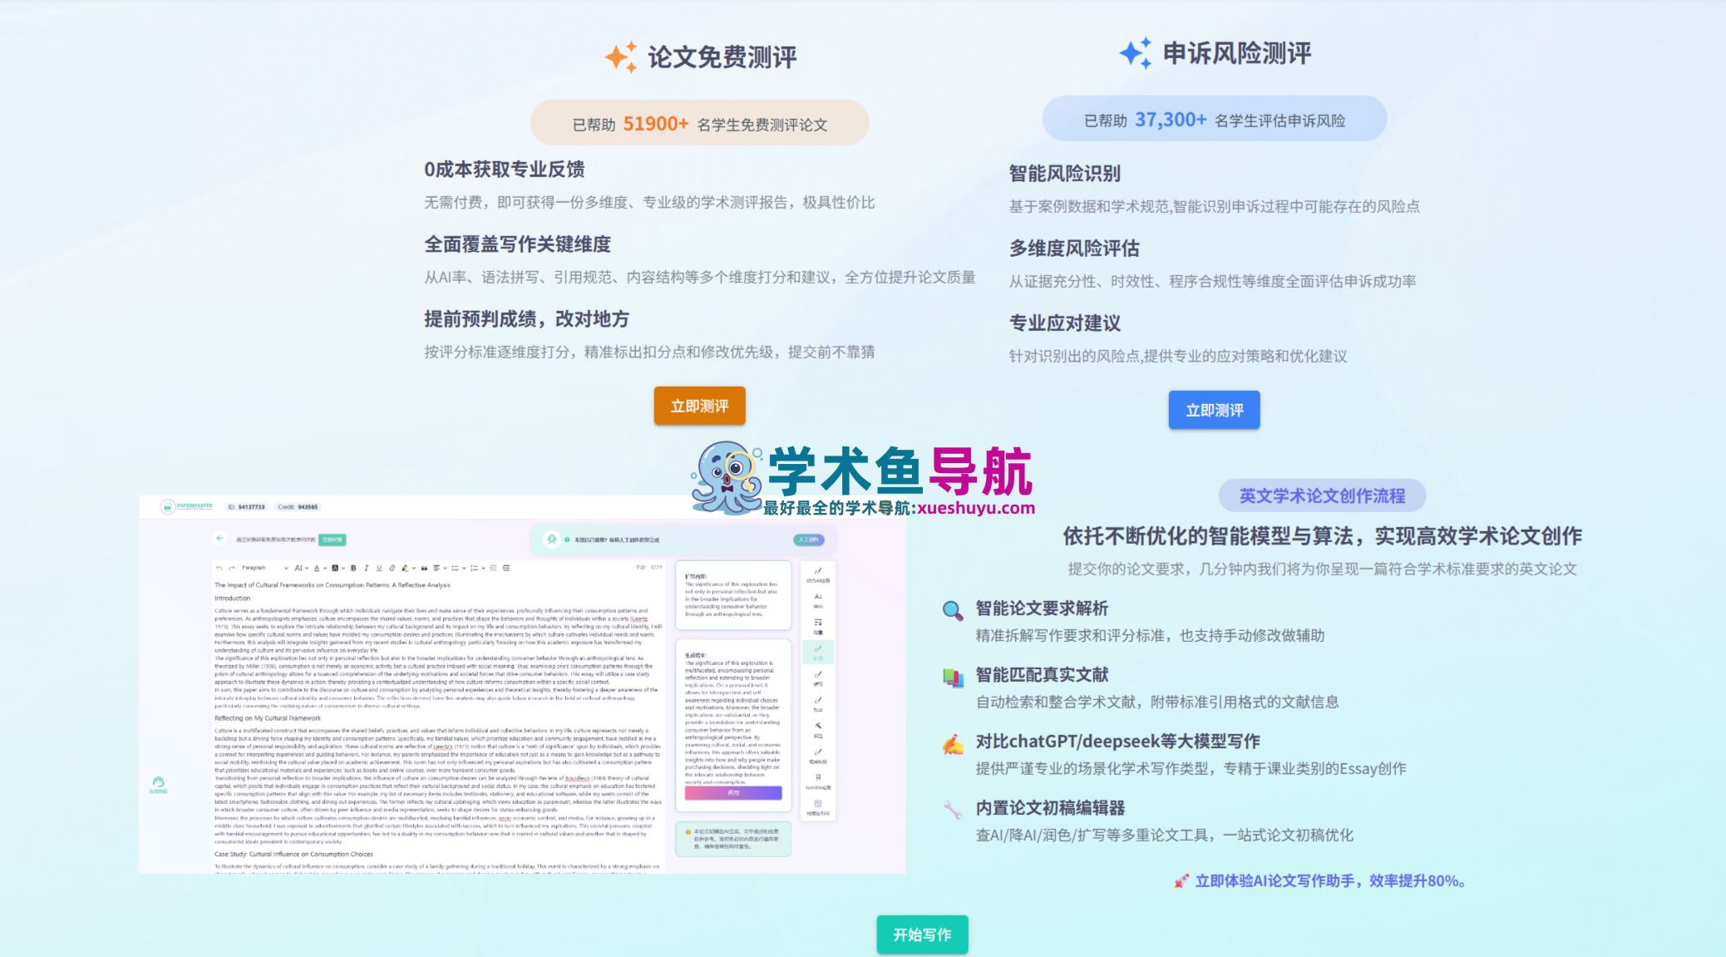Toggle Bold in the editor toolbar preview
1726x957 pixels.
pos(353,568)
